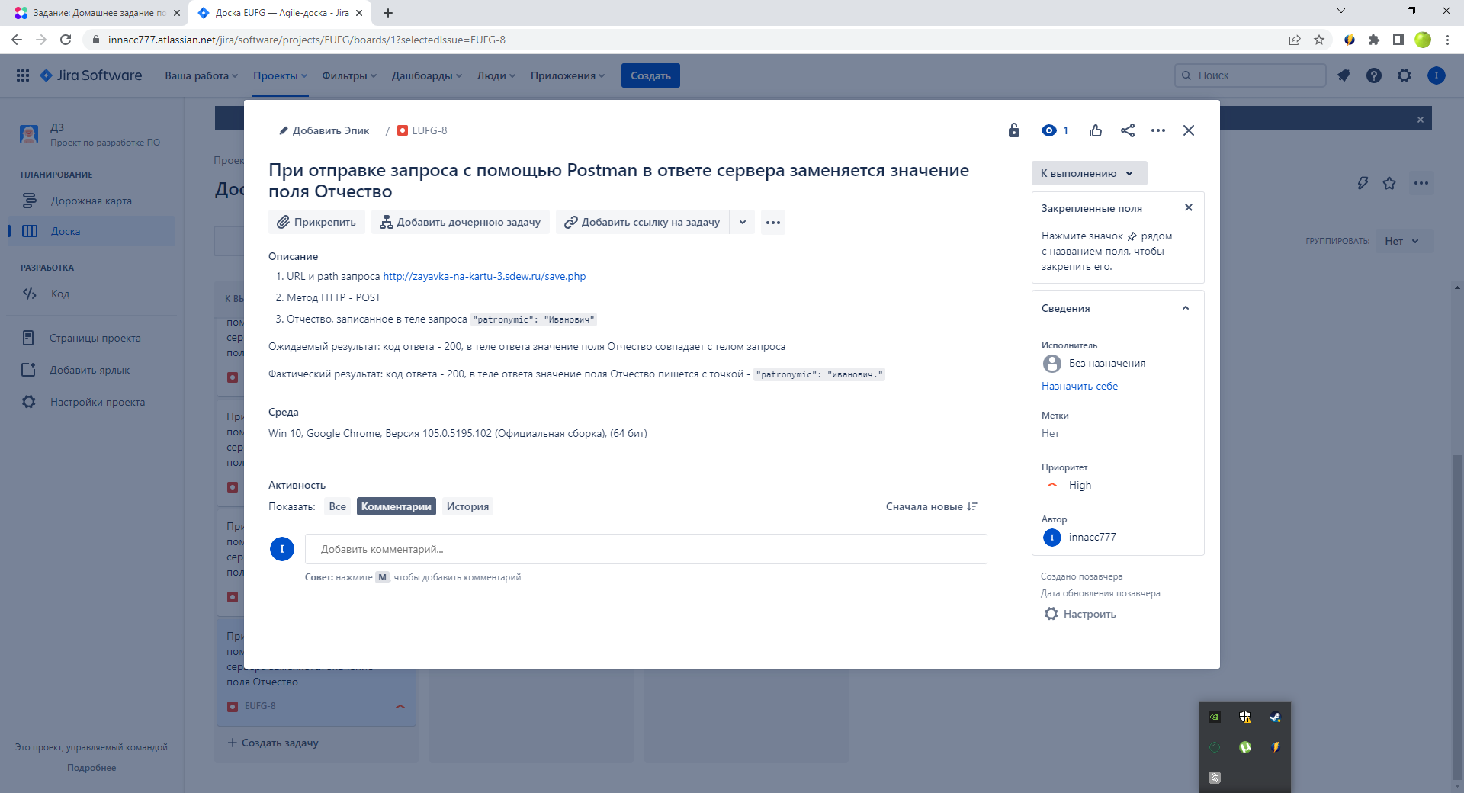Click the Настроить configure button
Viewport: 1464px width, 793px height.
point(1080,614)
